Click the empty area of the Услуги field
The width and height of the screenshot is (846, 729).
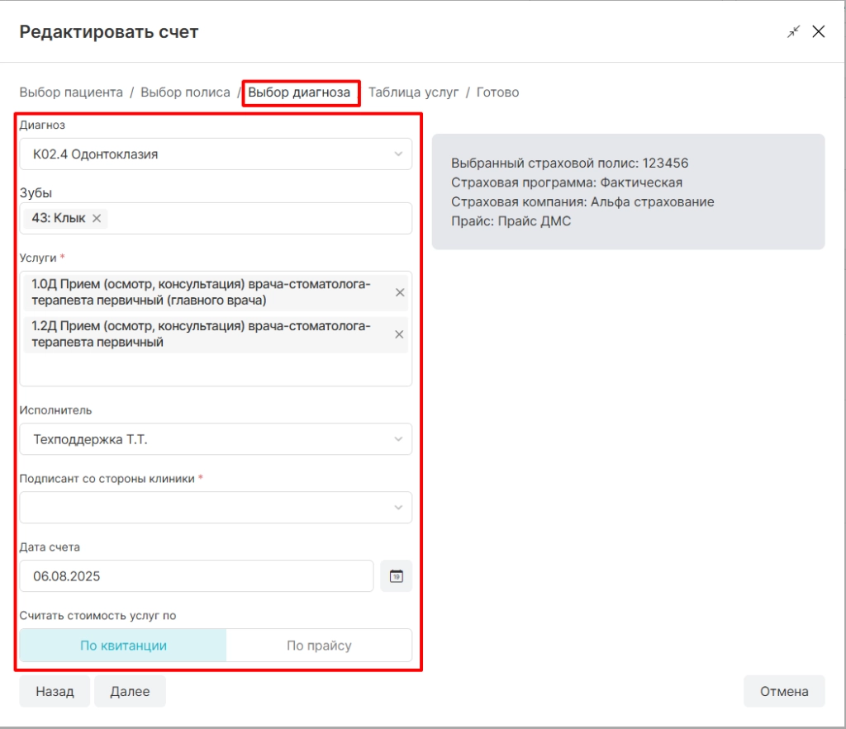coord(216,370)
